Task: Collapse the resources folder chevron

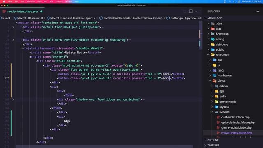Action: [208, 55]
